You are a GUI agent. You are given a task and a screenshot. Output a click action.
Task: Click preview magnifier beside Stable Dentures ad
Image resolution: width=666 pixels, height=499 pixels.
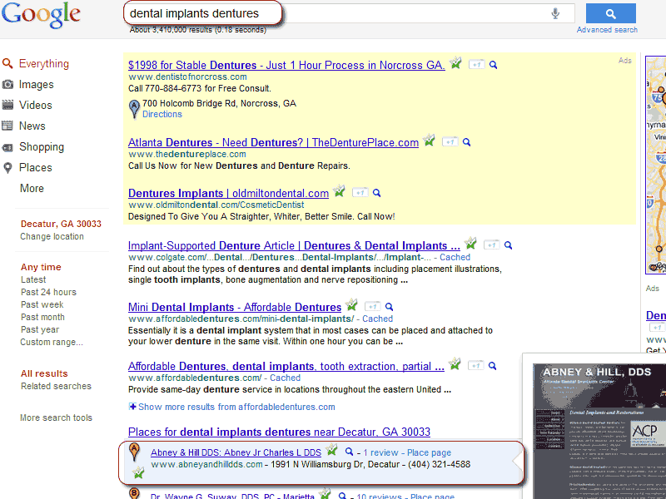[493, 65]
